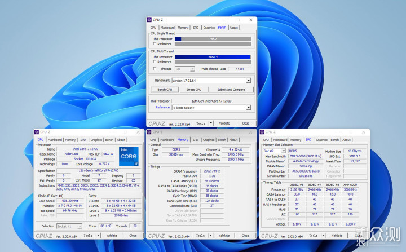Open Memory tab in Bench window

pos(183,28)
